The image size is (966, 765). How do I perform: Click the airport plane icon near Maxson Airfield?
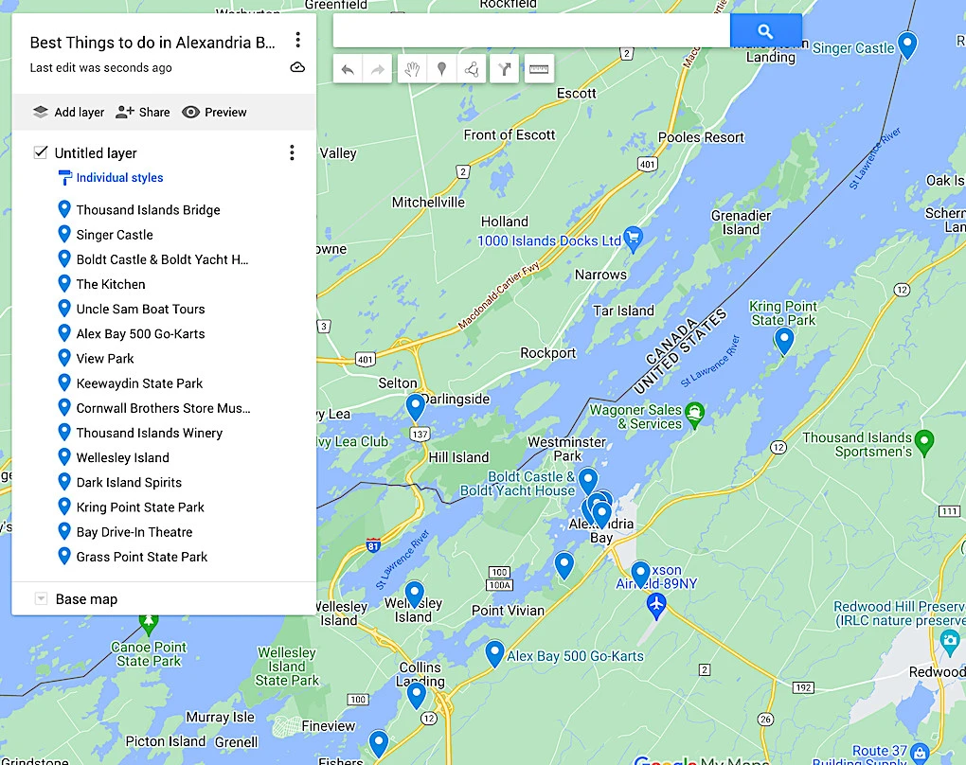pyautogui.click(x=656, y=606)
